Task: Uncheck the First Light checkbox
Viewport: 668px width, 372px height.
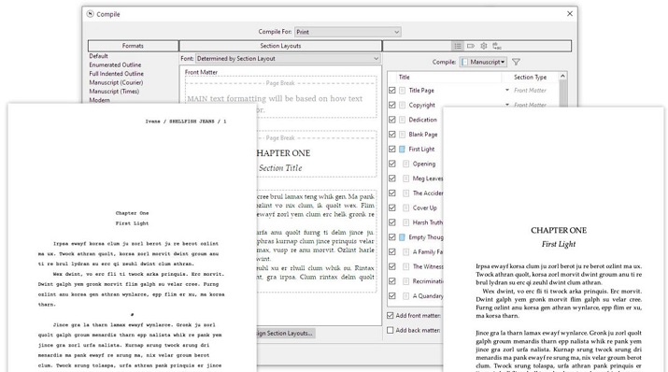Action: point(392,150)
